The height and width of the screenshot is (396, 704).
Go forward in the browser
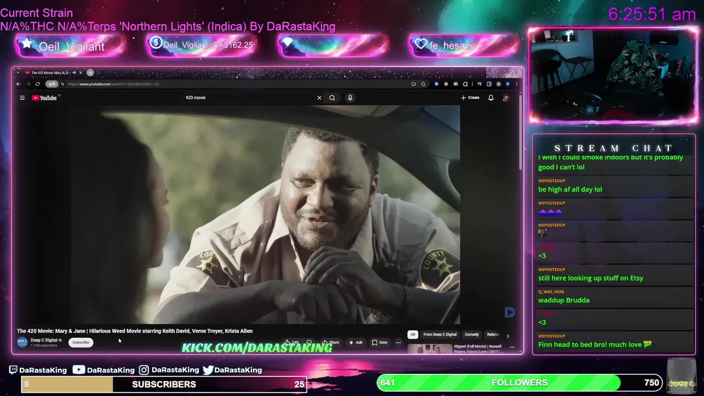(x=28, y=84)
